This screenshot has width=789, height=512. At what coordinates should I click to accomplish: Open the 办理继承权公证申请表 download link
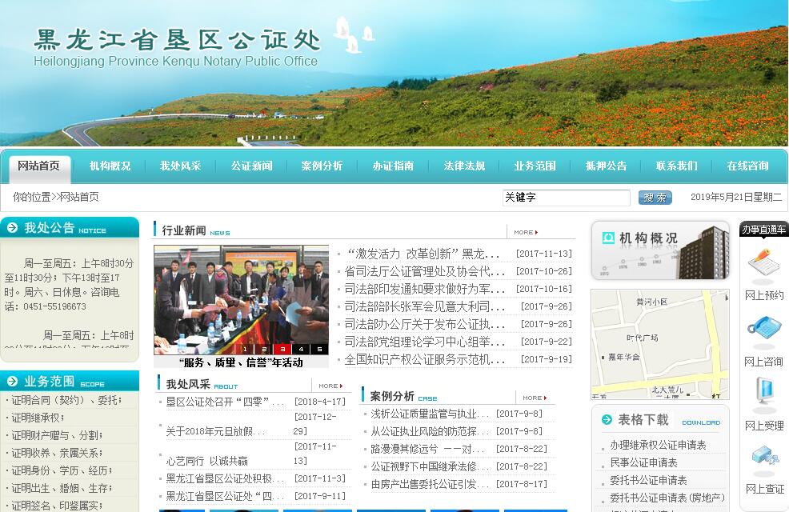point(658,445)
